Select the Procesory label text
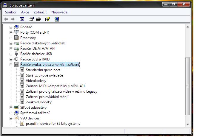The image size is (208, 137). click(x=28, y=38)
